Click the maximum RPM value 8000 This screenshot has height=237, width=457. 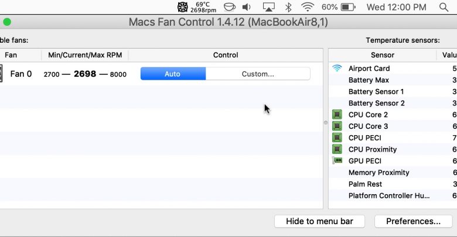(118, 74)
